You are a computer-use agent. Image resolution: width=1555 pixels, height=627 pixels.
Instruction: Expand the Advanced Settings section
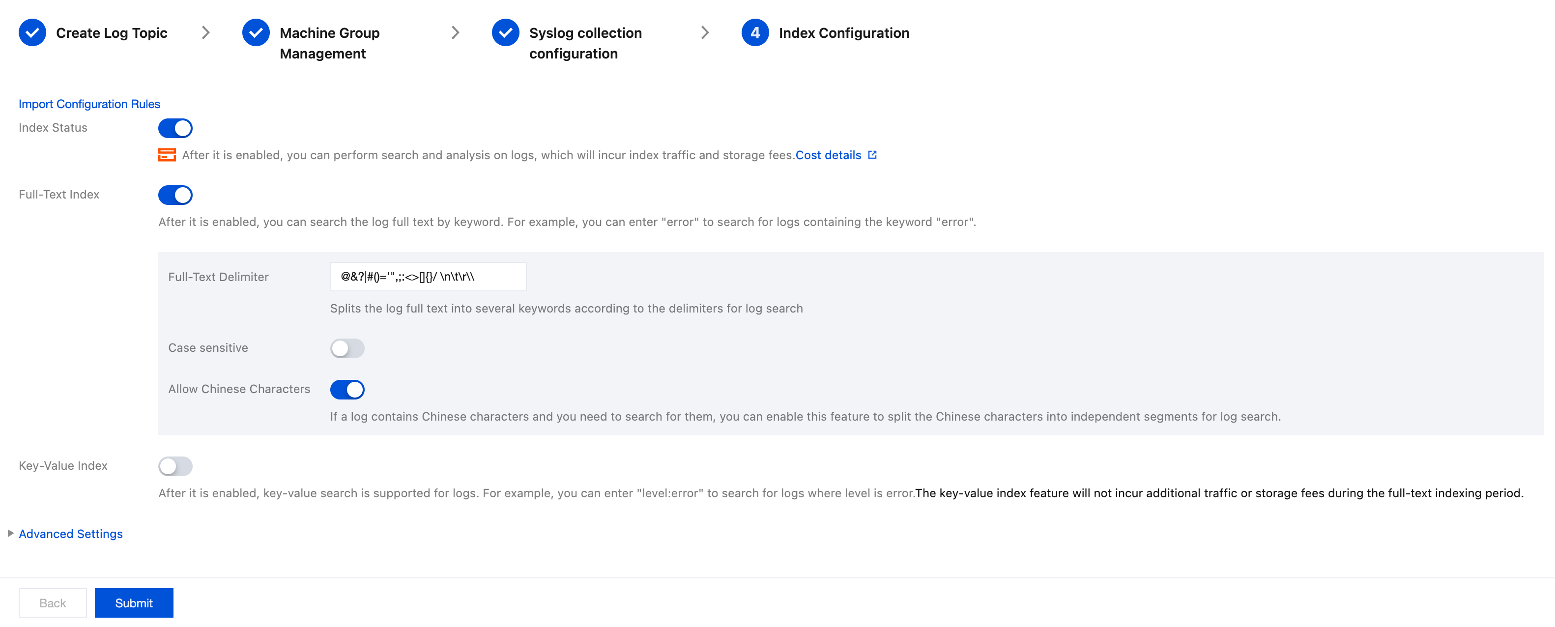(x=71, y=534)
